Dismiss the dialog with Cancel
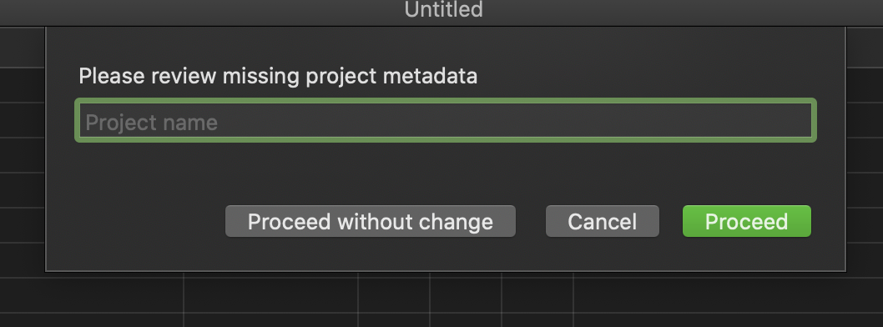Viewport: 883px width, 327px height. tap(602, 221)
